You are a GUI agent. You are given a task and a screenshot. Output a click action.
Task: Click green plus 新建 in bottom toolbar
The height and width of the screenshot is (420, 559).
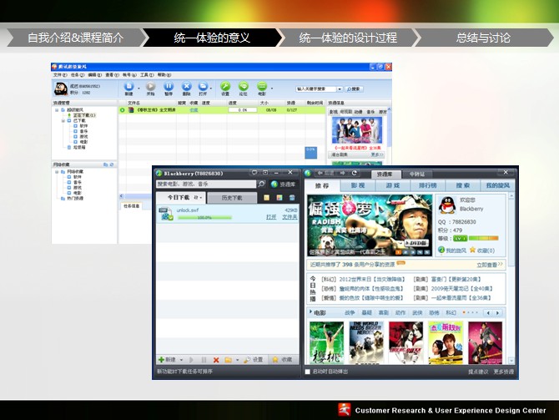(x=167, y=360)
